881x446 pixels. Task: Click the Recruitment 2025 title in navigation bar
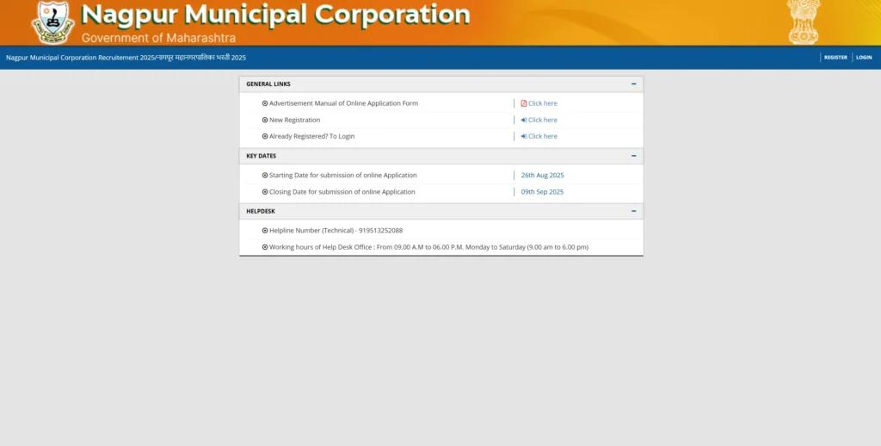(126, 58)
